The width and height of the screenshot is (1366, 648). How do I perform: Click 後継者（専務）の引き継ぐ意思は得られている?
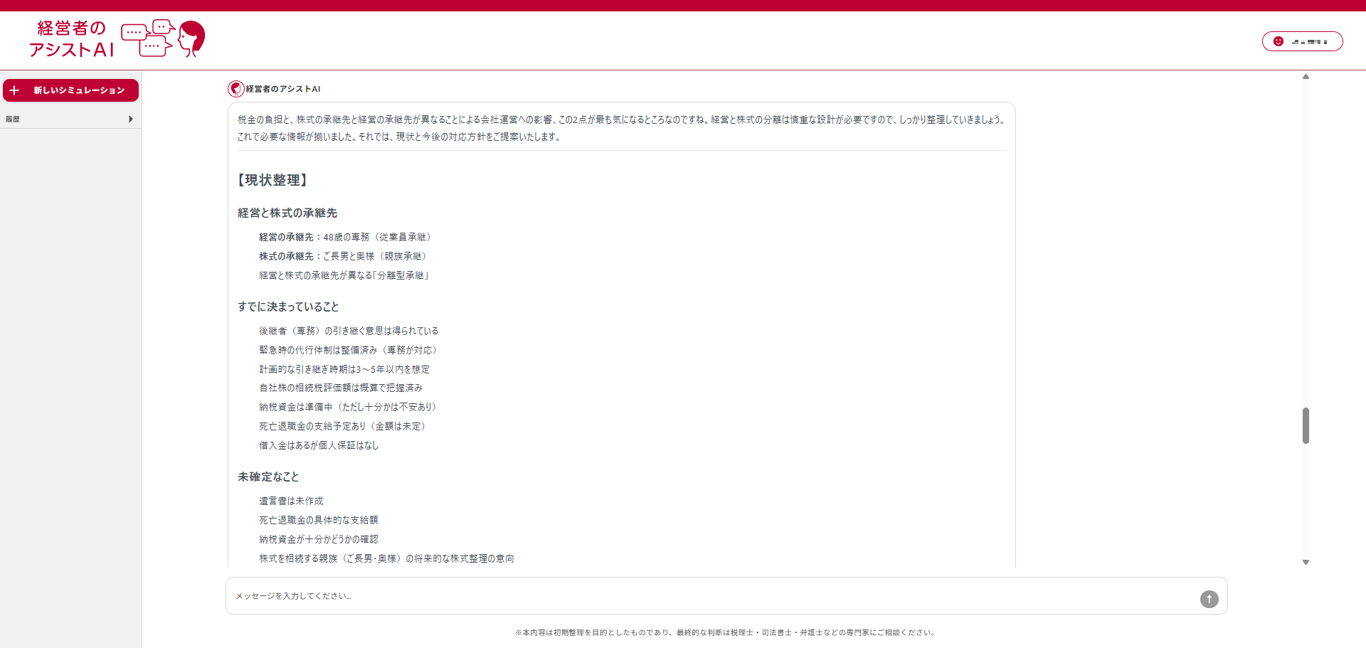349,331
